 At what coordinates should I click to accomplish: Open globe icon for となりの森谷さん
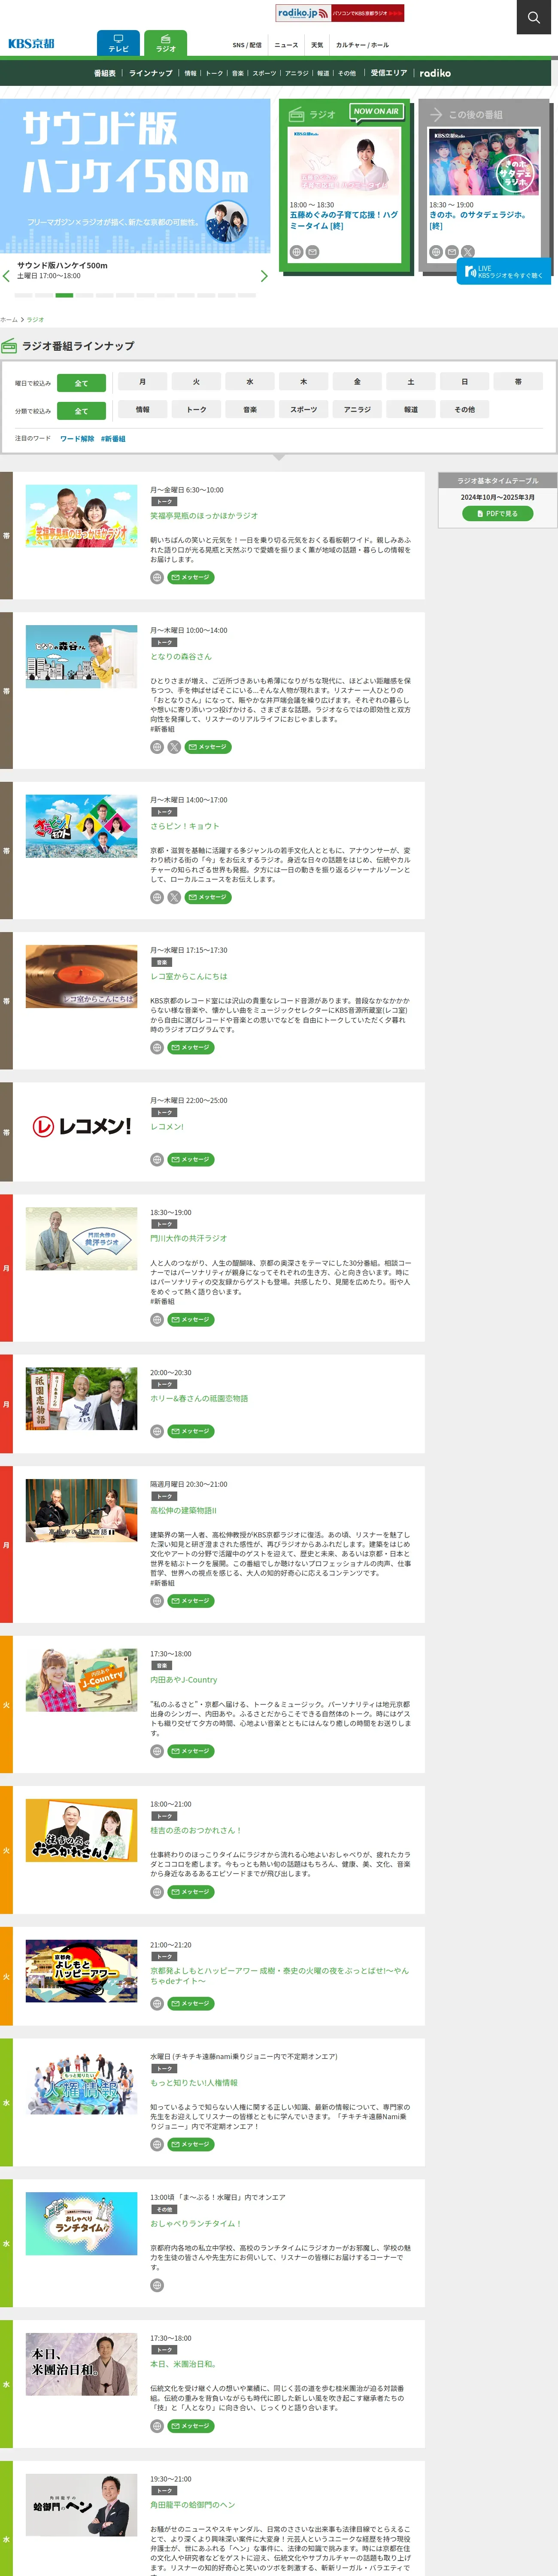(157, 747)
